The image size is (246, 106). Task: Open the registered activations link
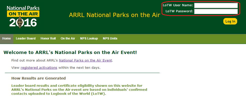pos(39,67)
